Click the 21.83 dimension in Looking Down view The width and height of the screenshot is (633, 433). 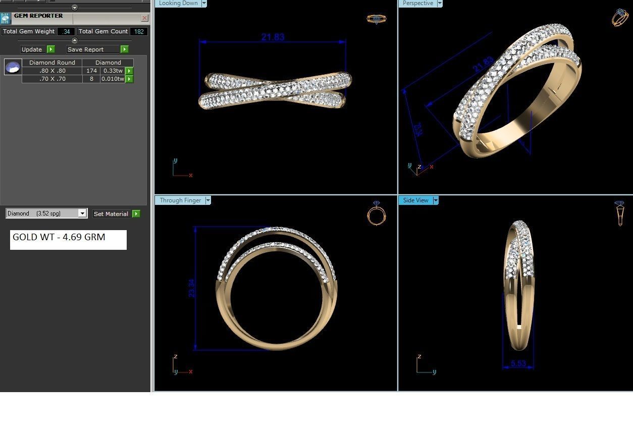[x=273, y=37]
